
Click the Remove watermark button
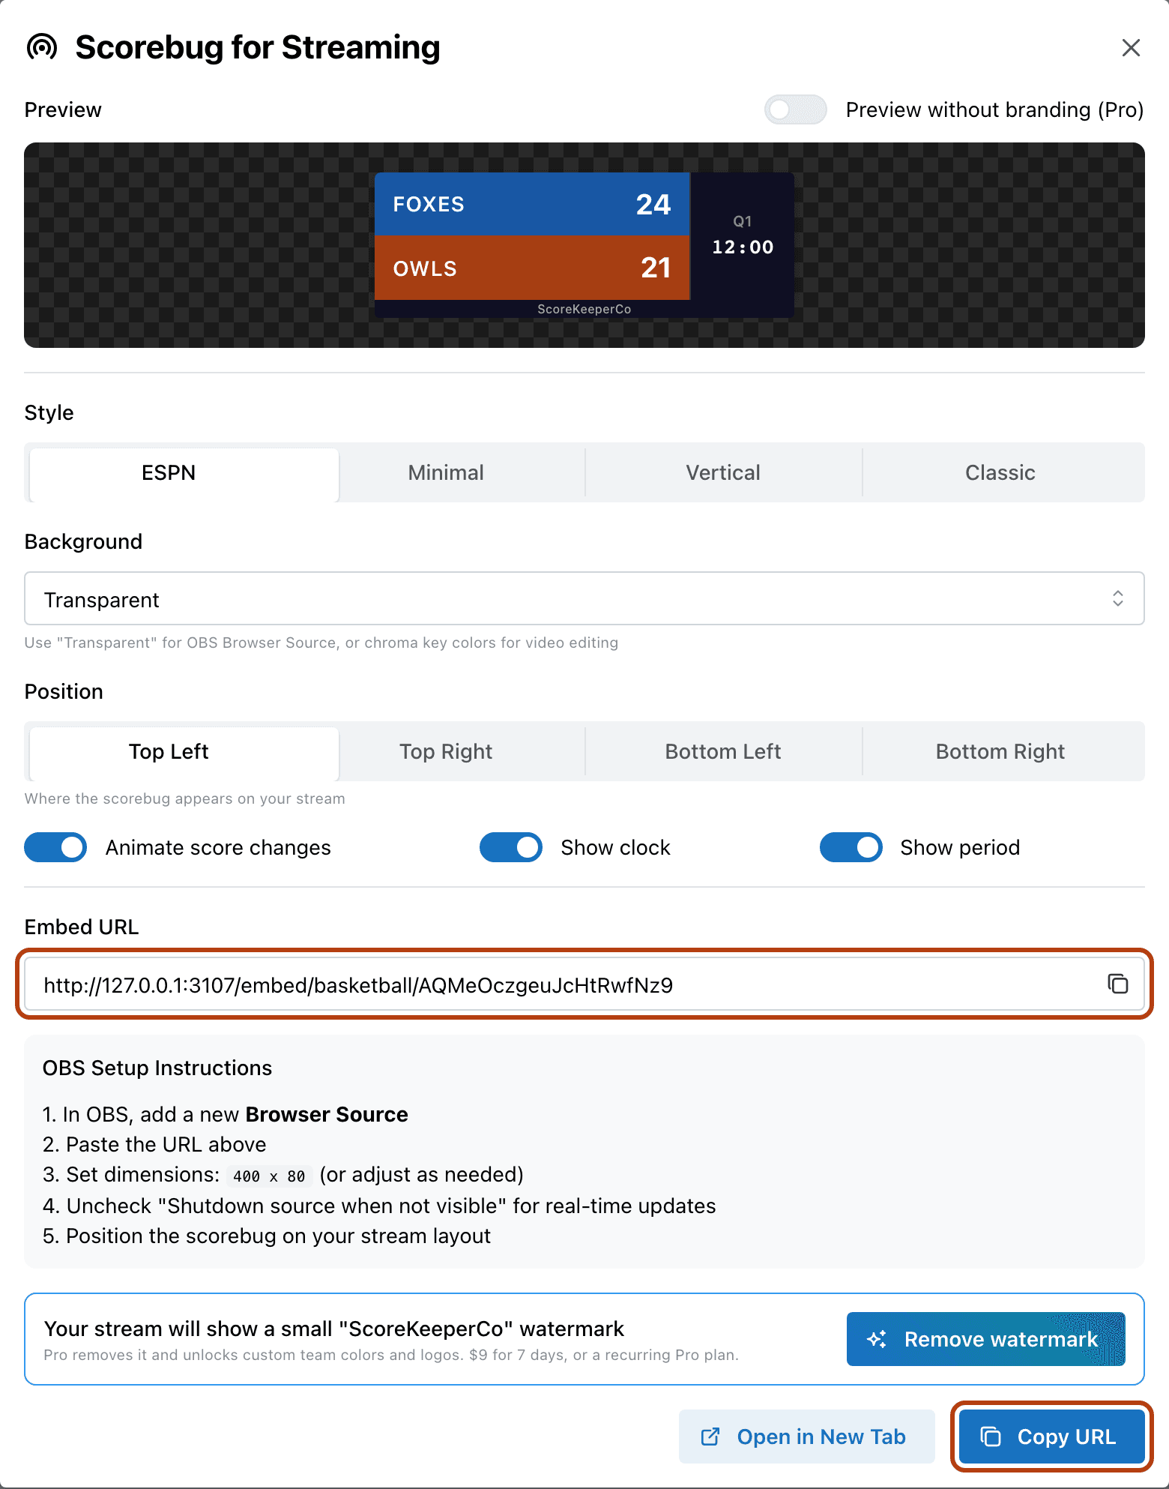pos(986,1339)
